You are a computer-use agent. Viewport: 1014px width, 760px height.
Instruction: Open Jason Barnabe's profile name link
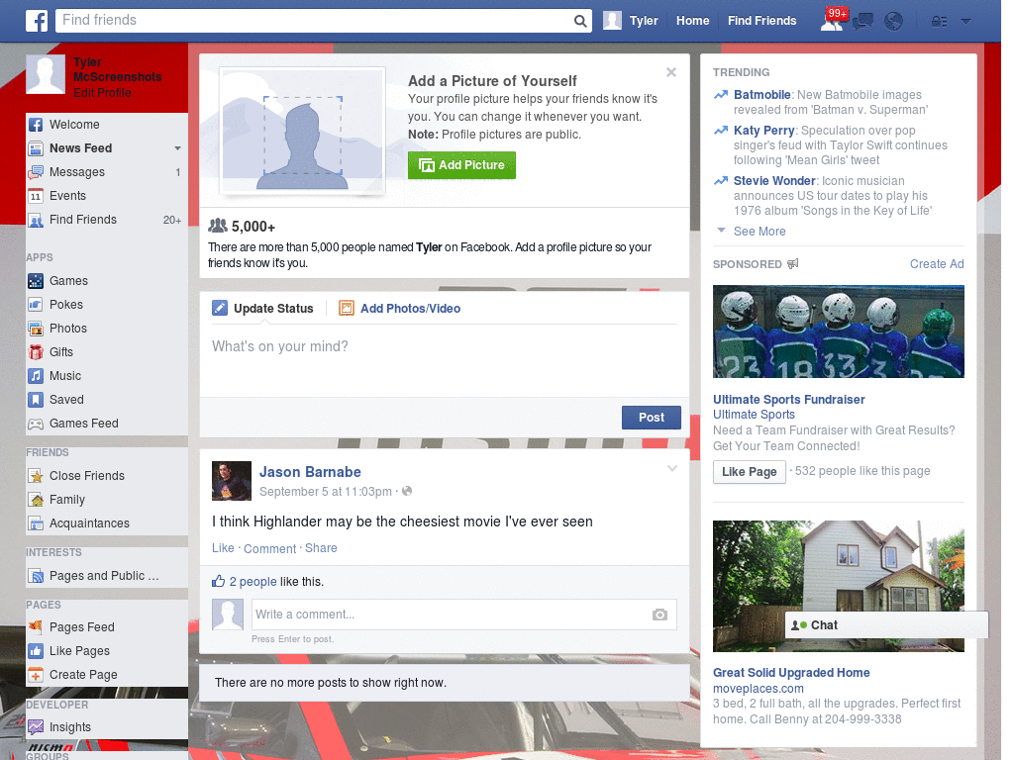[x=310, y=472]
